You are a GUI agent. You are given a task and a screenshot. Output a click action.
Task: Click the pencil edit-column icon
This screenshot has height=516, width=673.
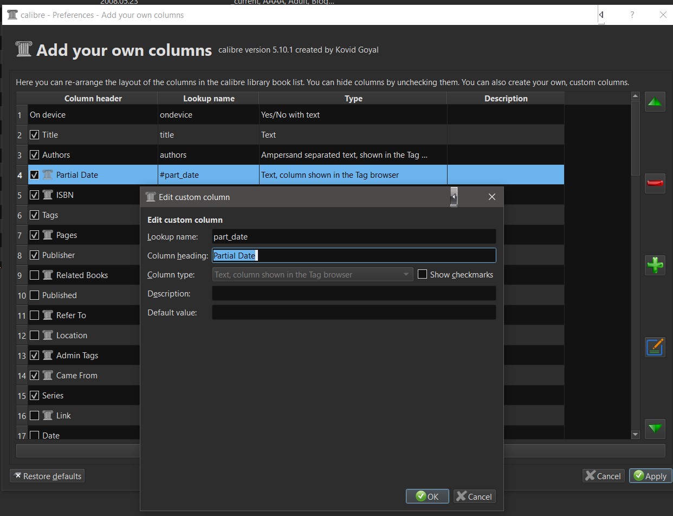655,347
